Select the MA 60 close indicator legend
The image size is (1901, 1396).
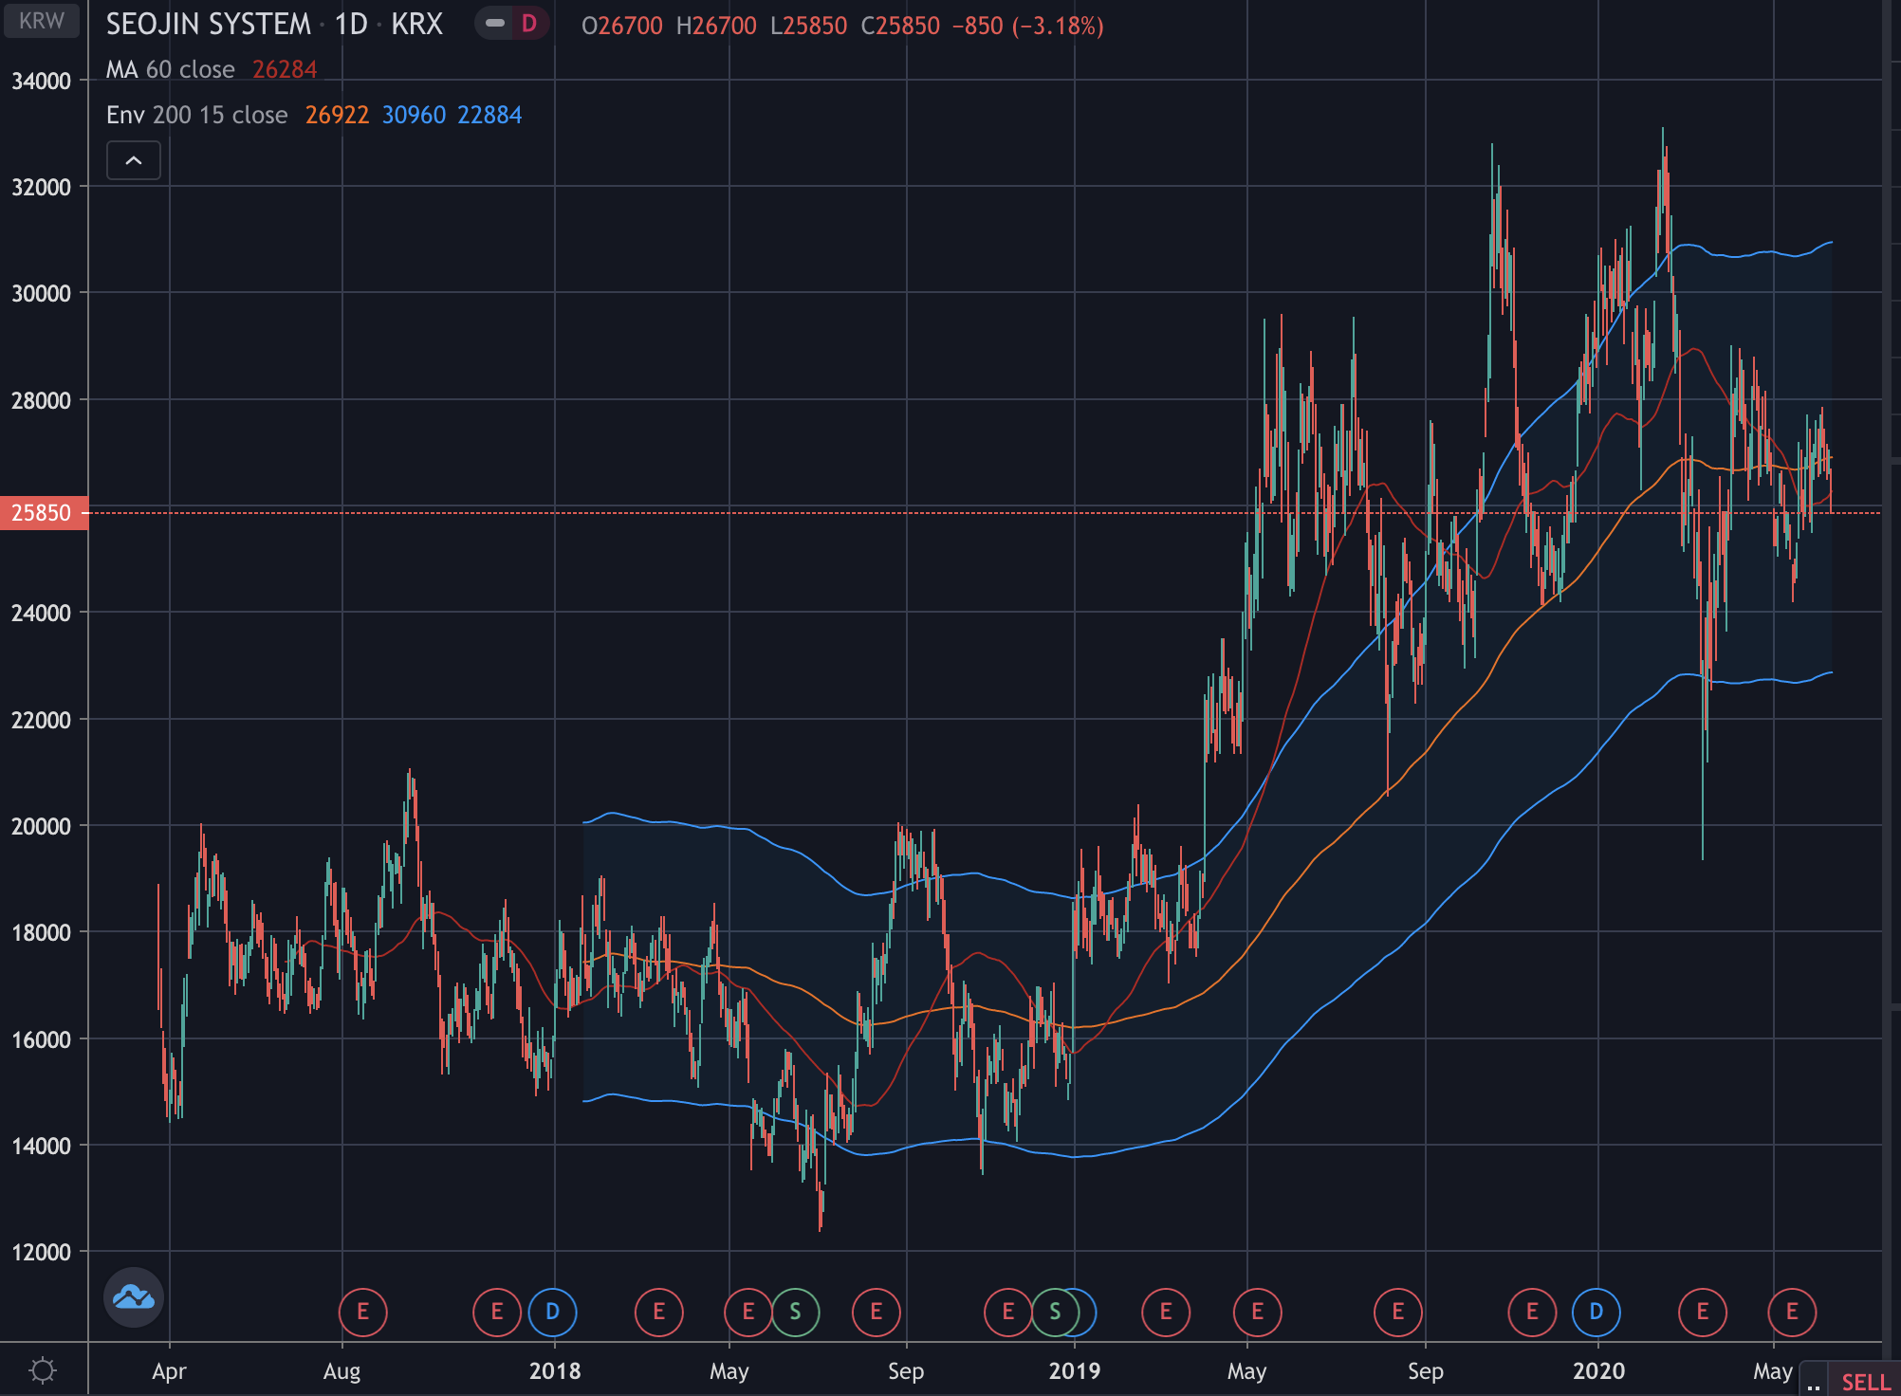(x=171, y=69)
